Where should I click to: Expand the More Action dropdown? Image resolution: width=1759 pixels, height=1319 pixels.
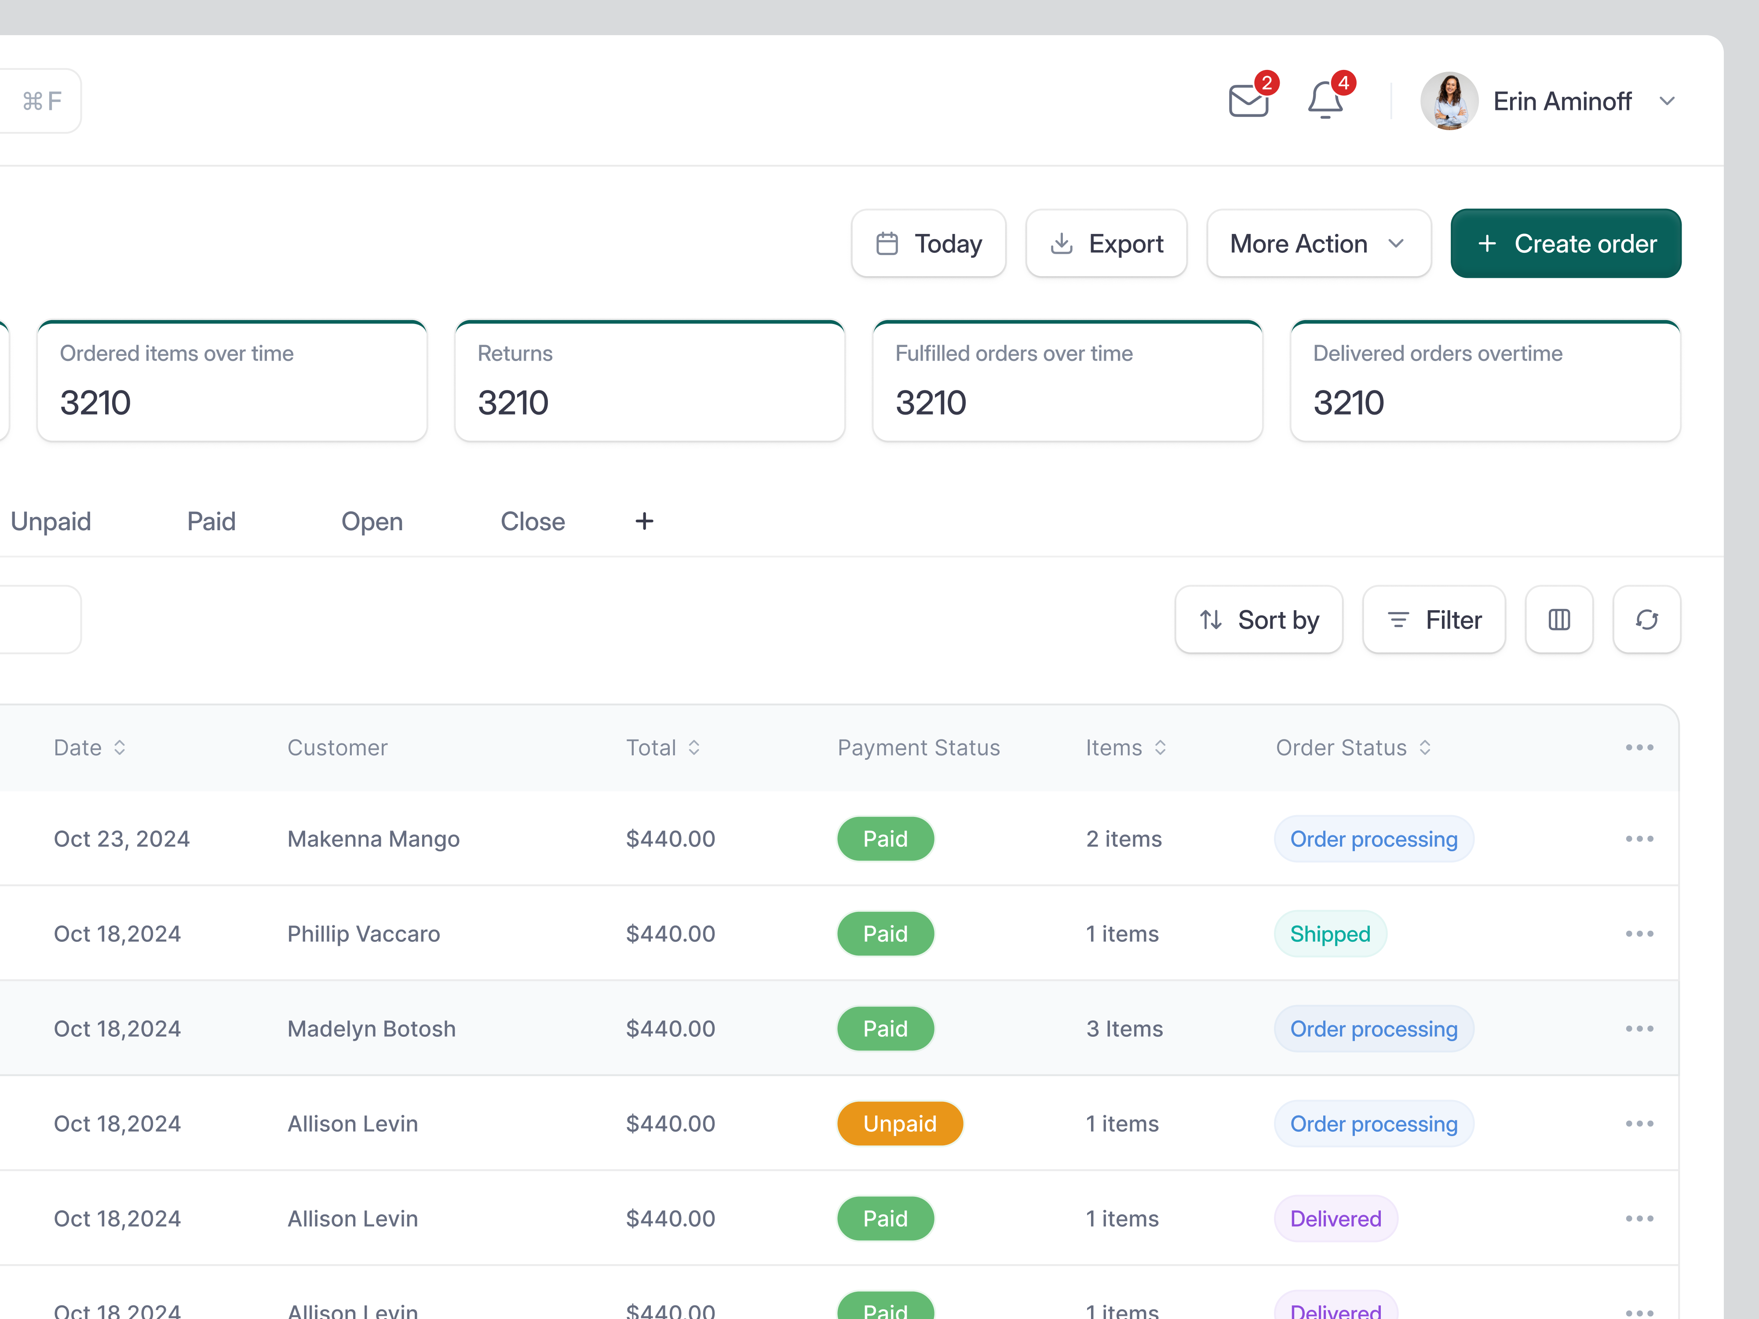pyautogui.click(x=1317, y=243)
